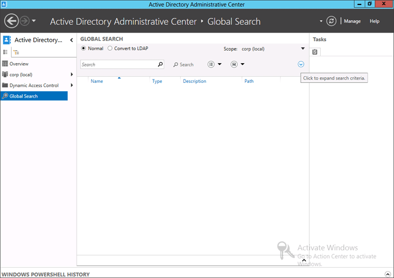This screenshot has height=278, width=394.
Task: Sort by Description column header
Action: click(x=195, y=81)
